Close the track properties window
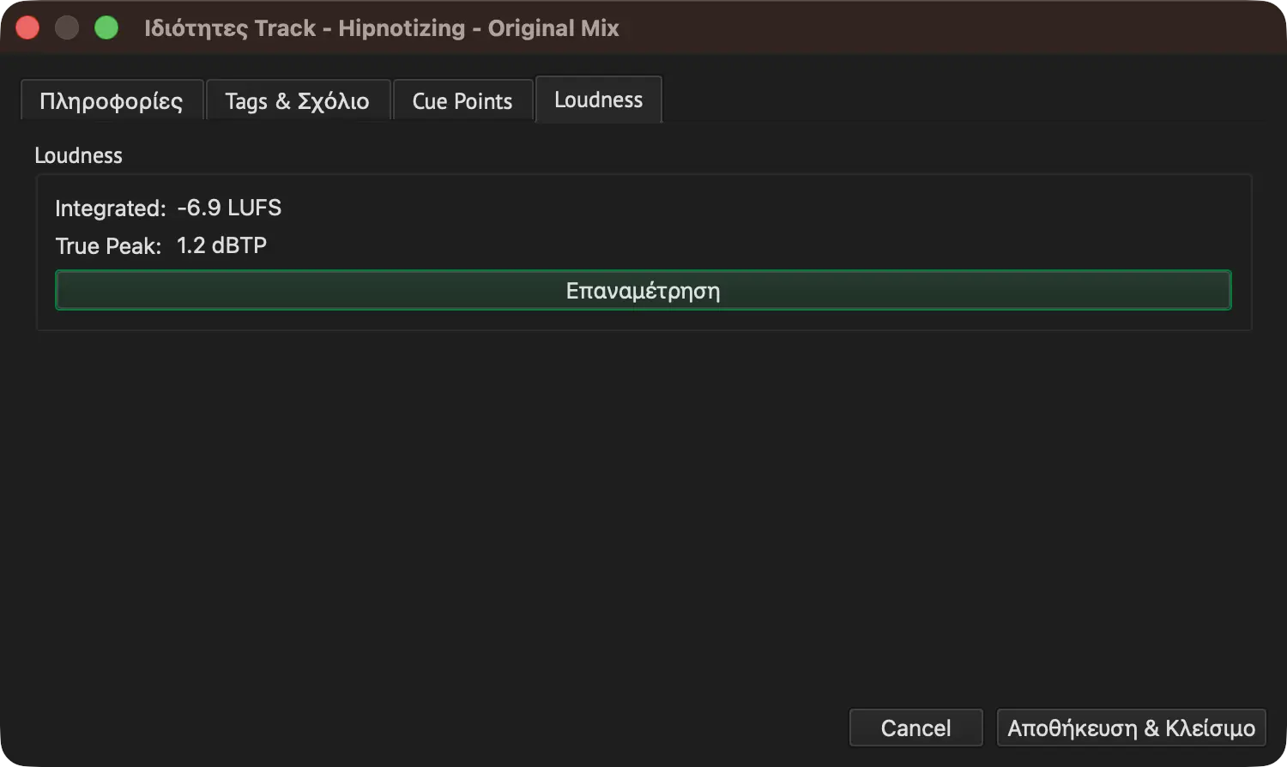This screenshot has height=767, width=1287. coord(27,27)
